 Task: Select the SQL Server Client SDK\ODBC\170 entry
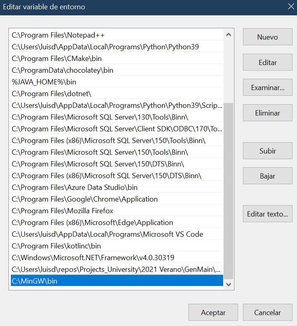117,129
